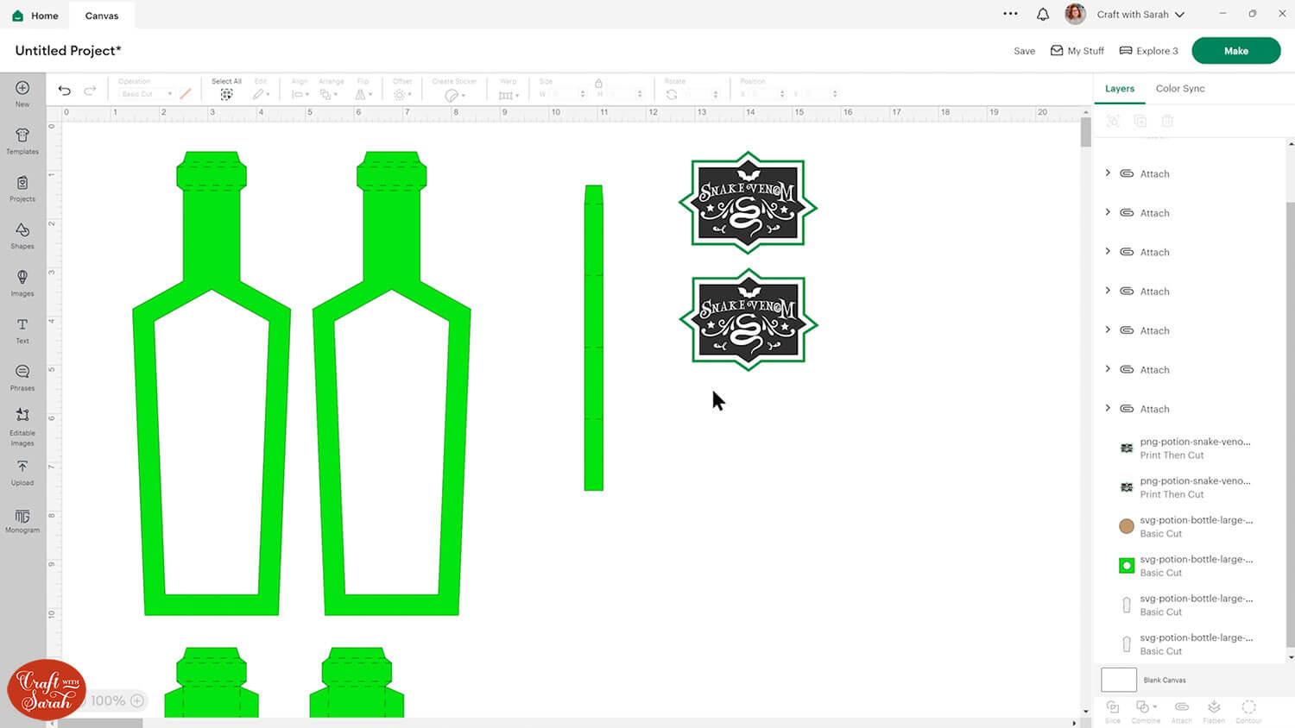Open Editable Images
1295x728 pixels.
[x=22, y=427]
